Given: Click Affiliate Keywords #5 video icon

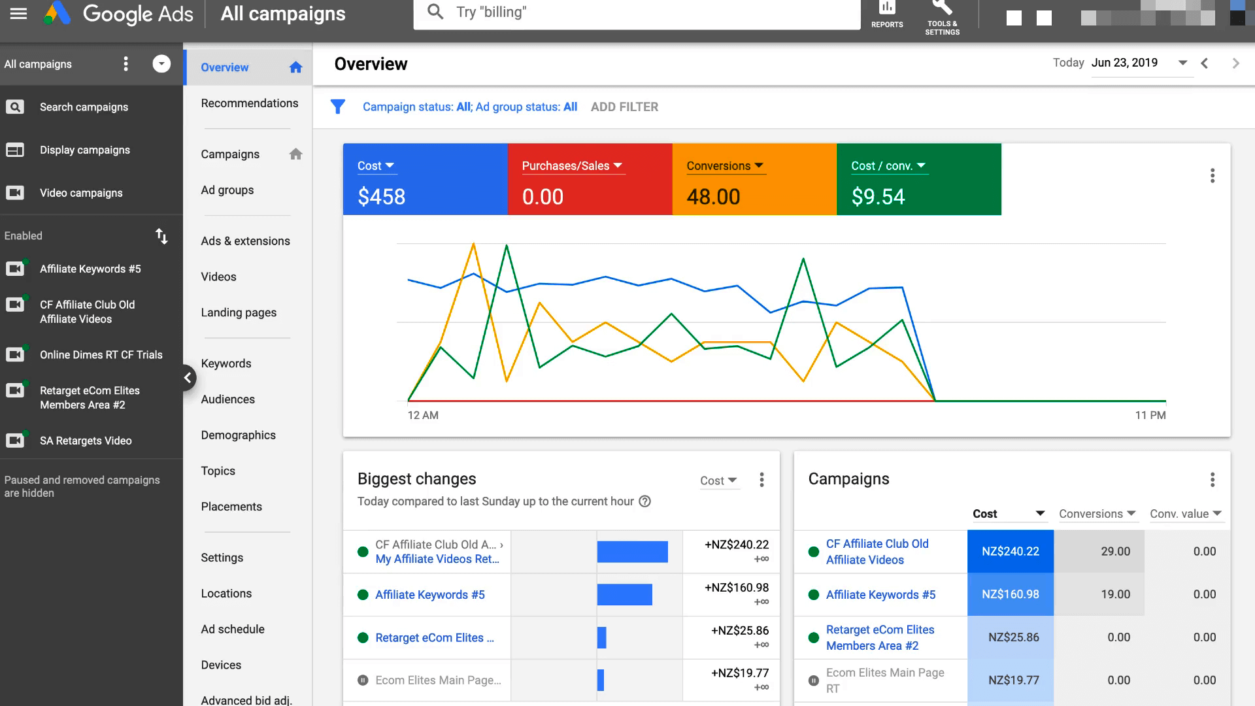Looking at the screenshot, I should pos(16,268).
